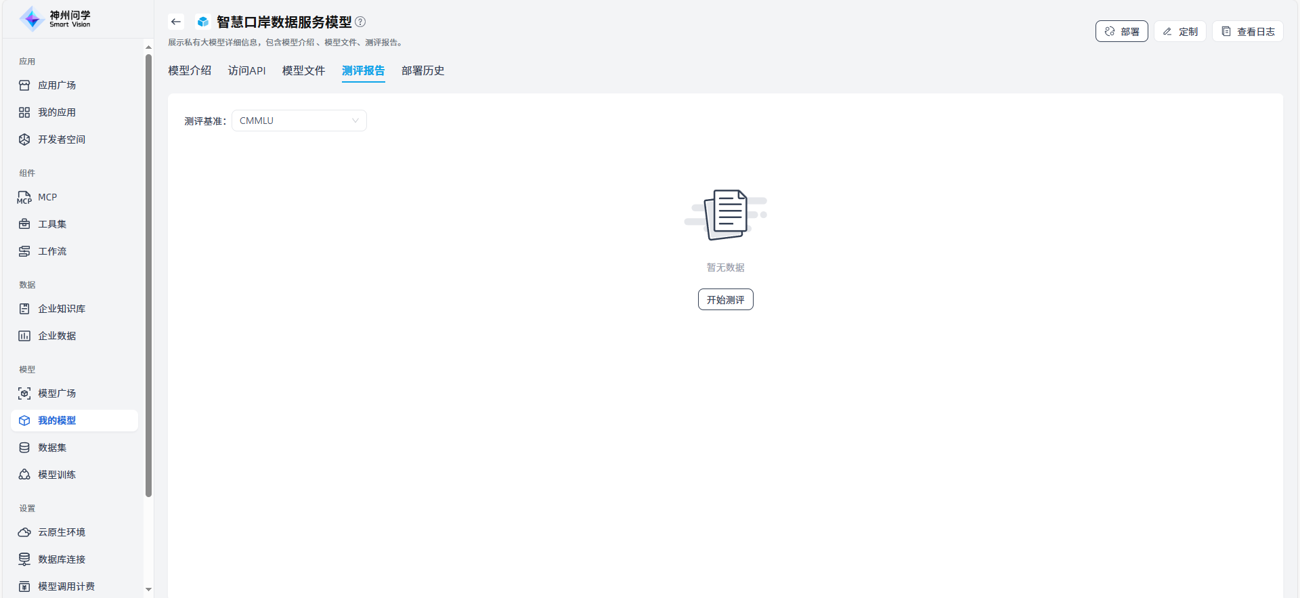The height and width of the screenshot is (598, 1300).
Task: Click the back arrow icon
Action: click(x=176, y=22)
